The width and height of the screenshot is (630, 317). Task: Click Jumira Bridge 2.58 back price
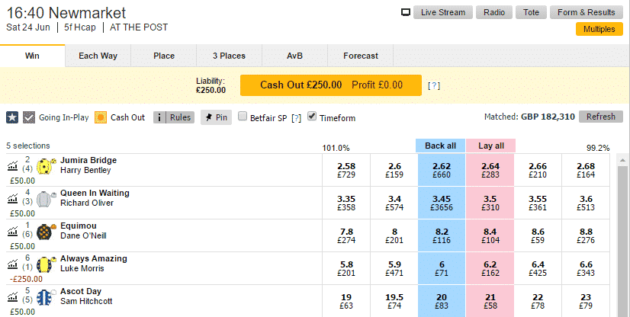point(346,170)
